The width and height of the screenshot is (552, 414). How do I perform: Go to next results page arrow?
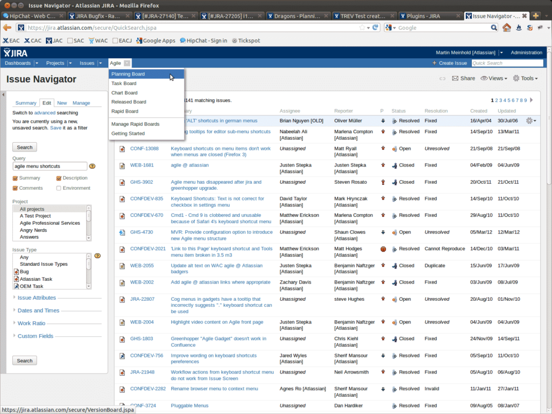[532, 100]
